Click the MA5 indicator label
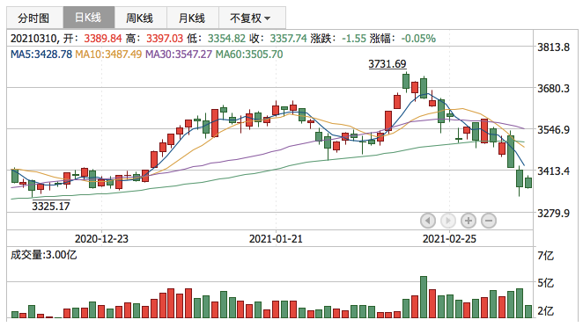583x327 pixels. [41, 54]
